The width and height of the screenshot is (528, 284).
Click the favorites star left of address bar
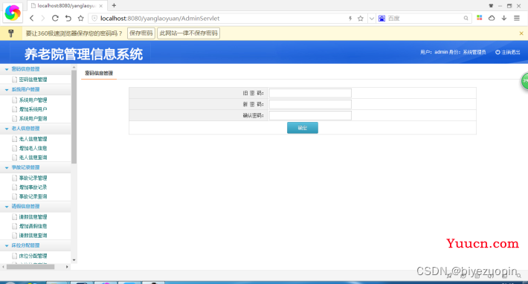(x=80, y=18)
